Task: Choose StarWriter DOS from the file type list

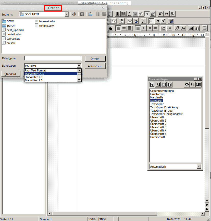Action: (x=51, y=74)
